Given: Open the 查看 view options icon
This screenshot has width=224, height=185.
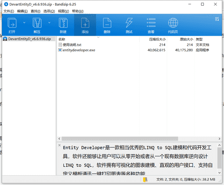Looking at the screenshot, I should [151, 25].
